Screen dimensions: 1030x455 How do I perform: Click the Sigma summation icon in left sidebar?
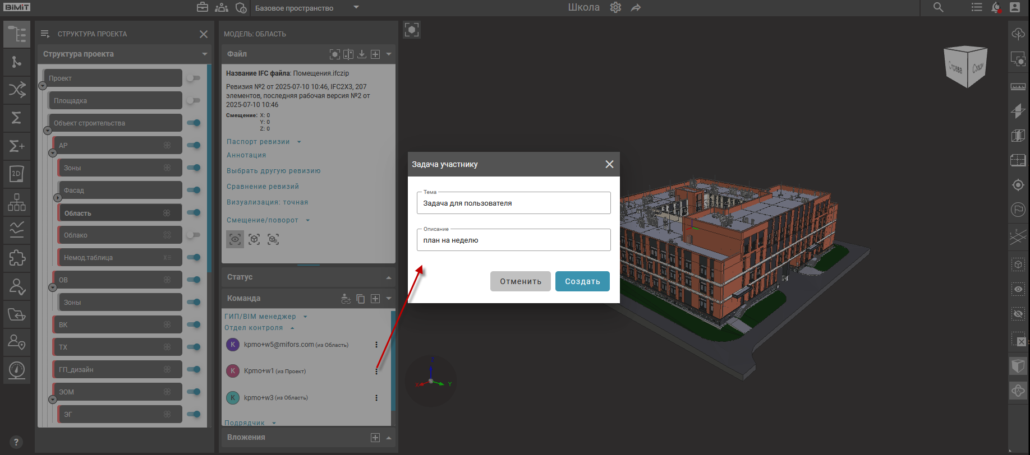click(16, 118)
